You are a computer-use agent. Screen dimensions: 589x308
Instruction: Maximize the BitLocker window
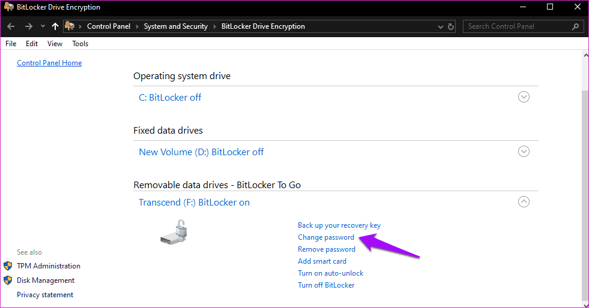point(550,7)
